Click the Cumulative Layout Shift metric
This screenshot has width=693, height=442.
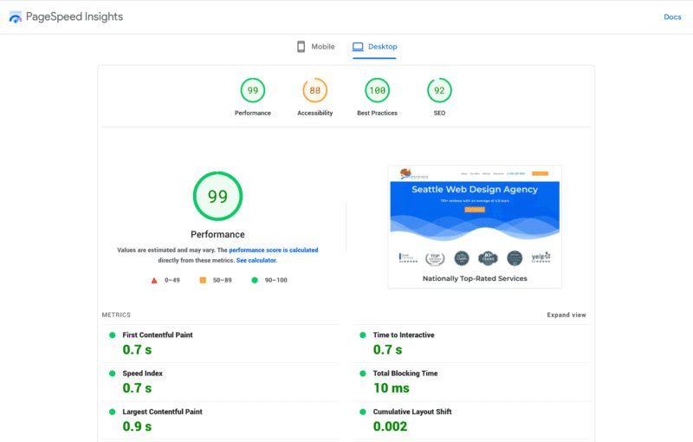pyautogui.click(x=412, y=412)
